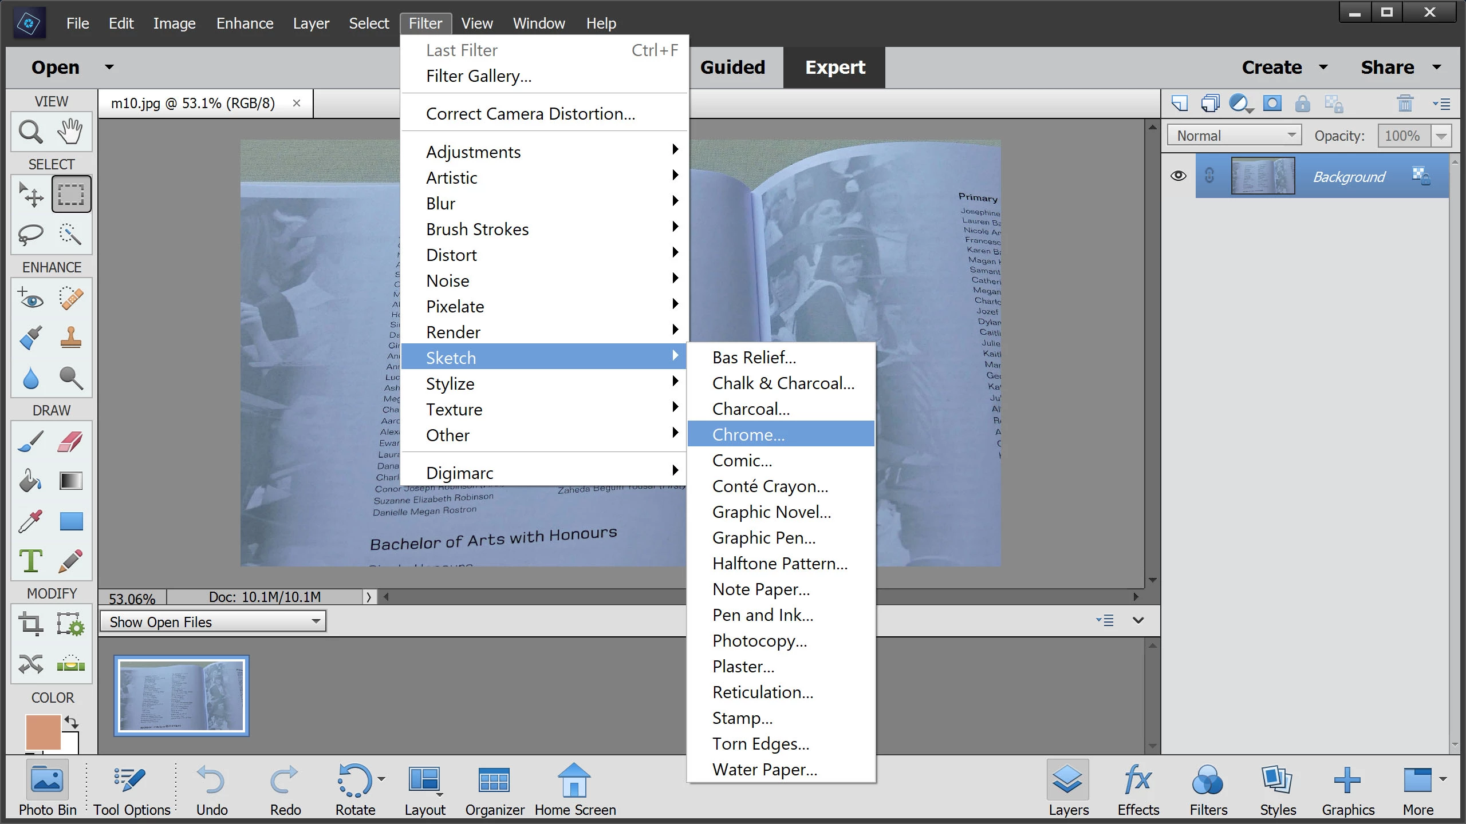Click the foreground color swatch

click(x=43, y=731)
